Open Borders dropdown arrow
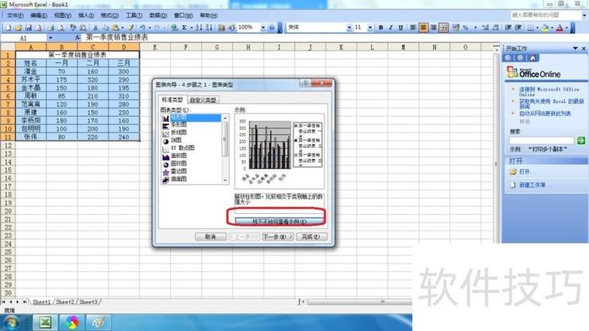 [x=537, y=28]
